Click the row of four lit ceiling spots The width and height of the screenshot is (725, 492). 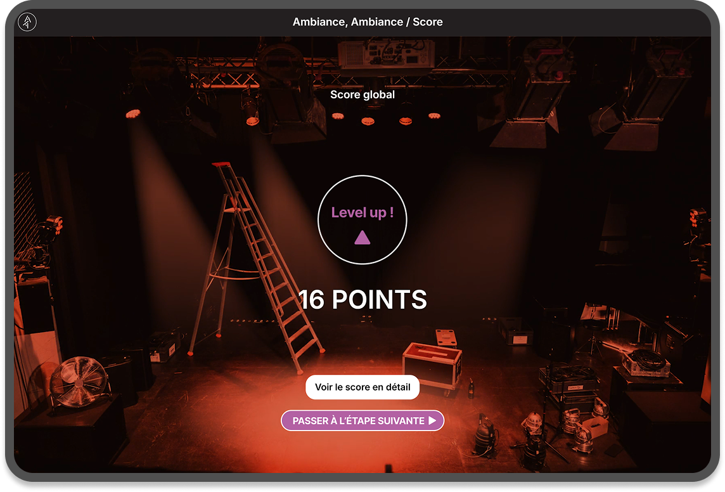pos(386,119)
